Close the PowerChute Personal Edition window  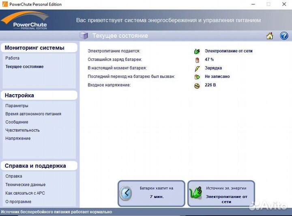(x=284, y=4)
